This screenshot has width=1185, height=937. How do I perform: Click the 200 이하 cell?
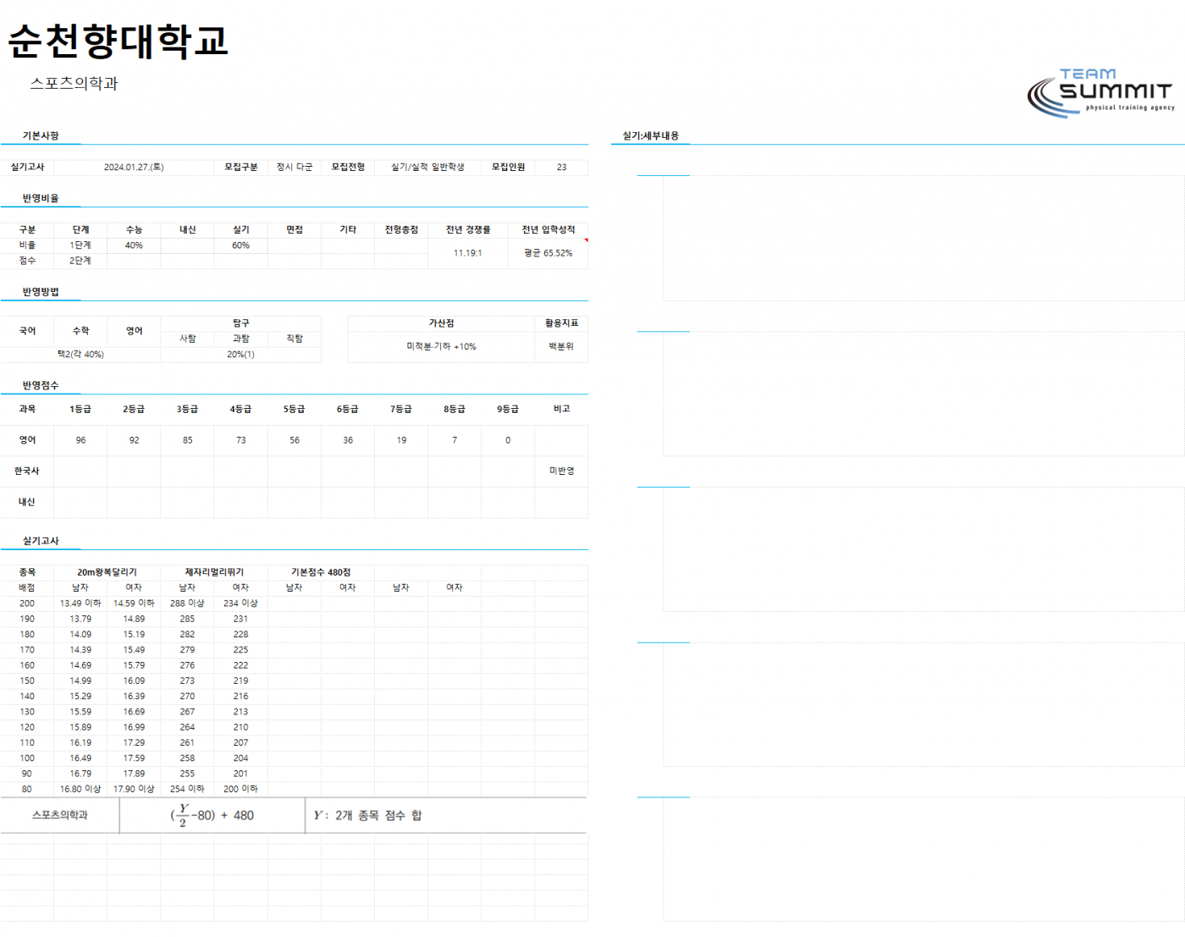[241, 789]
